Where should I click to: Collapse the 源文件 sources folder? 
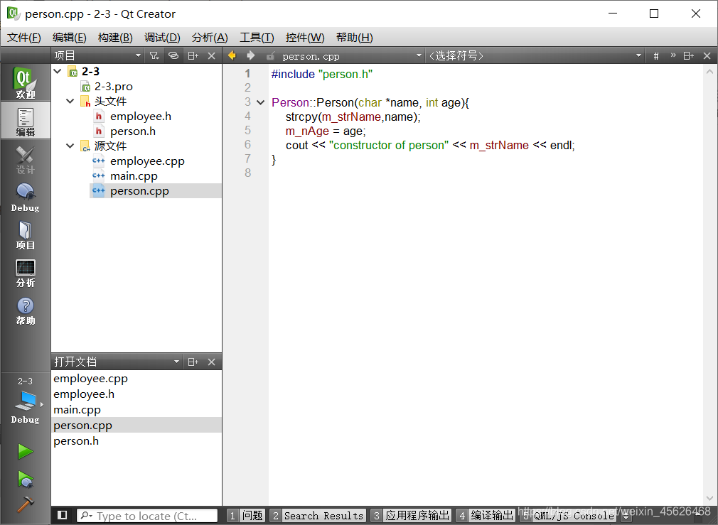point(70,146)
